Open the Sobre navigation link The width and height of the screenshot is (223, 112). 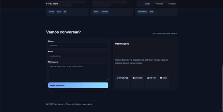click(147, 4)
